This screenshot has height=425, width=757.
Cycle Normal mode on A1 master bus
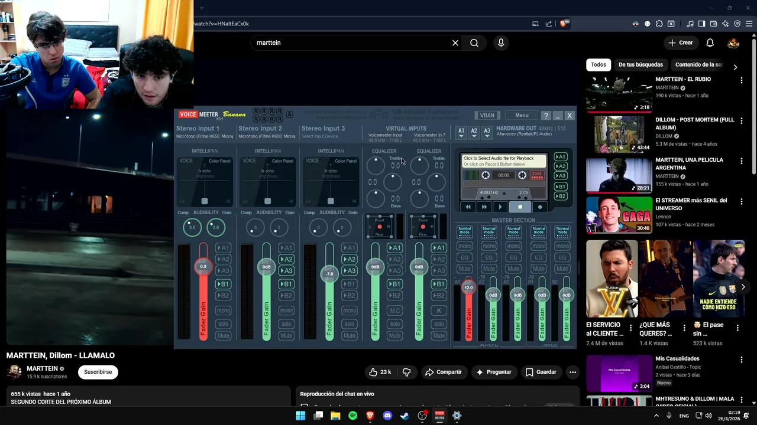(465, 231)
